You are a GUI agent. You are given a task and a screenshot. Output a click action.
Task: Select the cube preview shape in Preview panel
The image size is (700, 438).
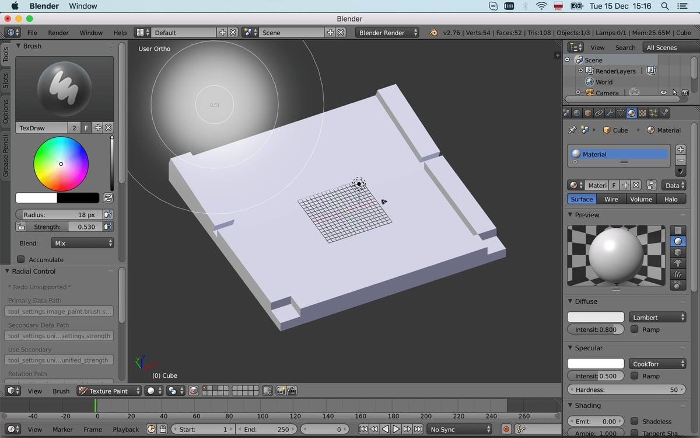pyautogui.click(x=677, y=252)
